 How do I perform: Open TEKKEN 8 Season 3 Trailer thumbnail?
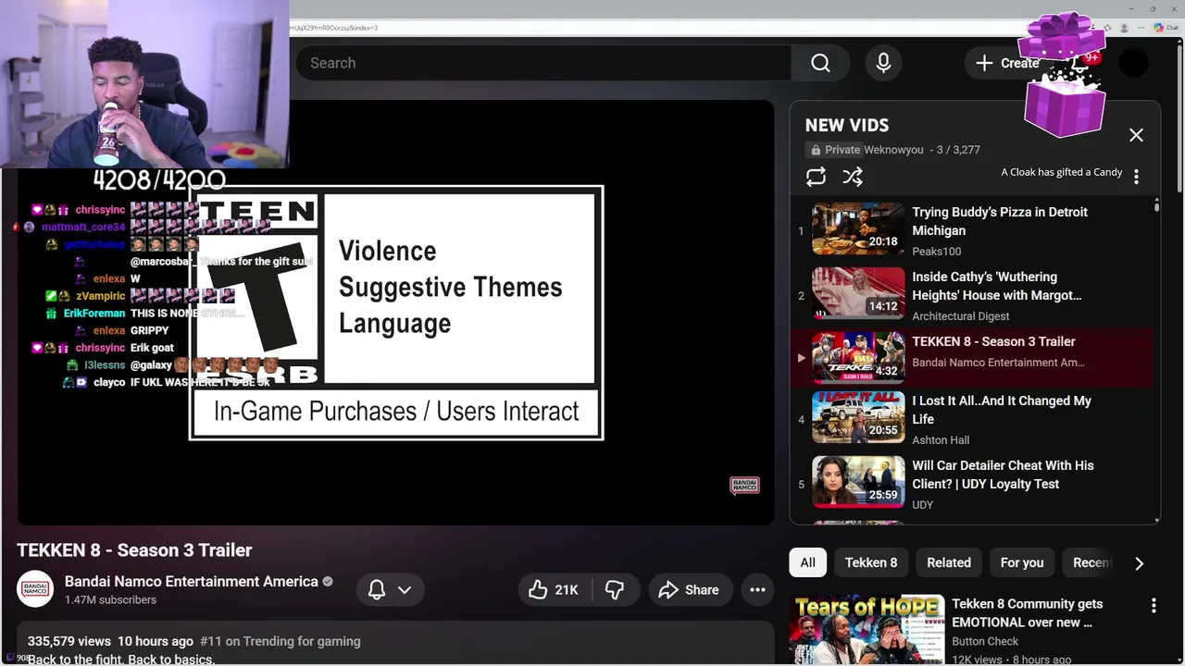tap(858, 358)
